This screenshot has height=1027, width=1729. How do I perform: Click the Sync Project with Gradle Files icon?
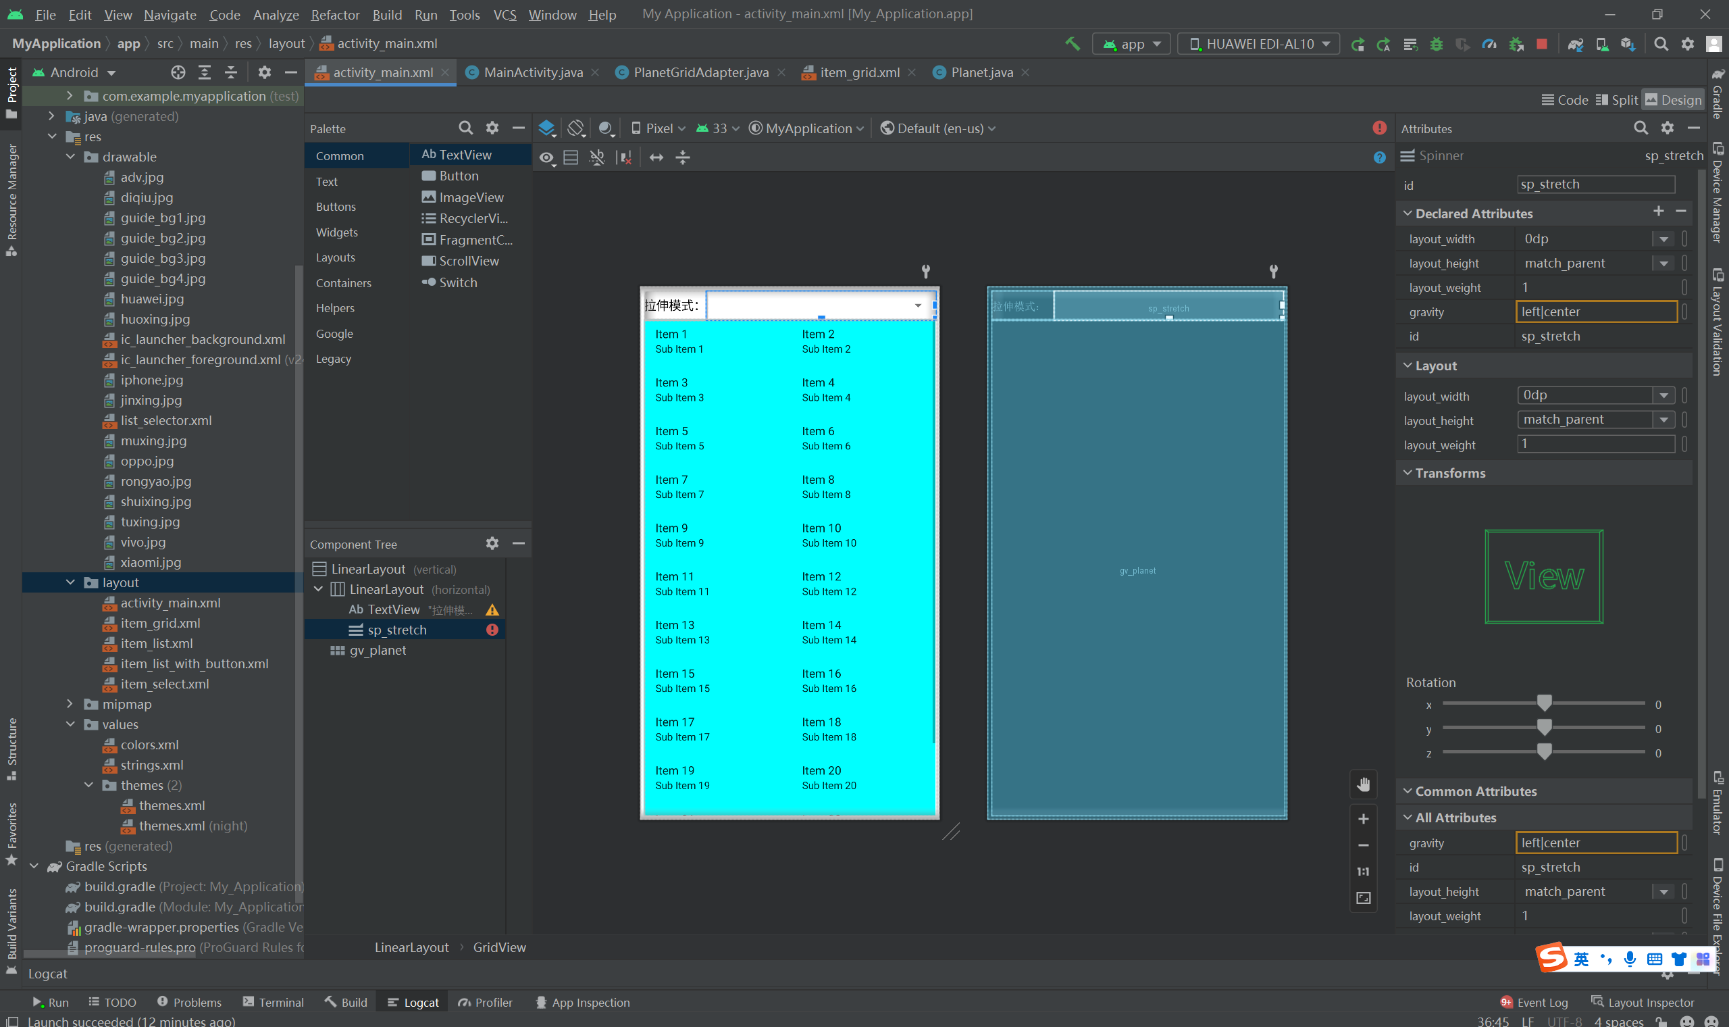[1575, 45]
